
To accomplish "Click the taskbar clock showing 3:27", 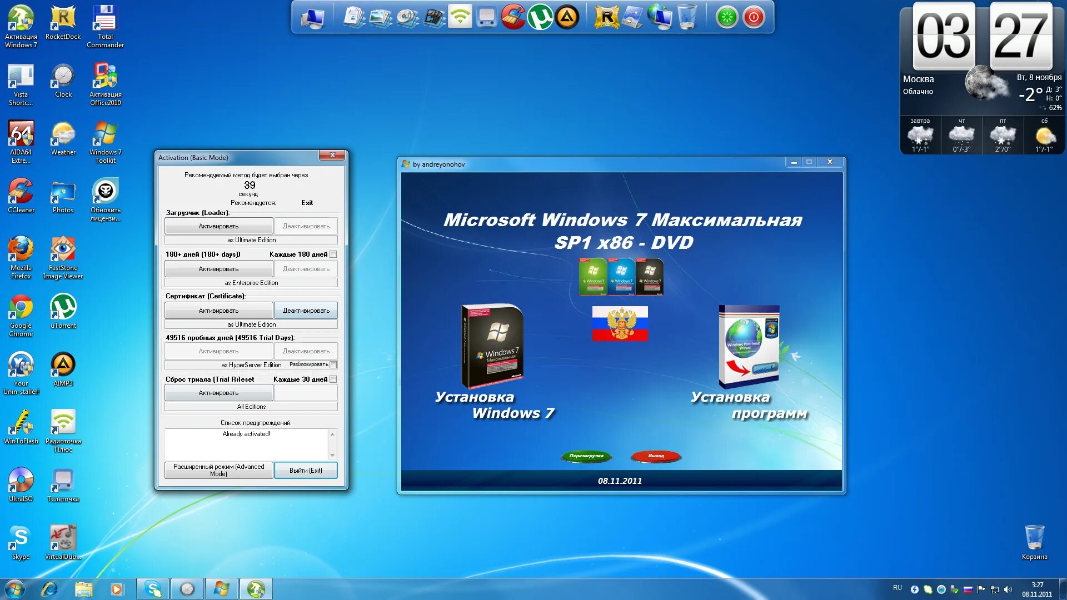I will [x=1037, y=589].
